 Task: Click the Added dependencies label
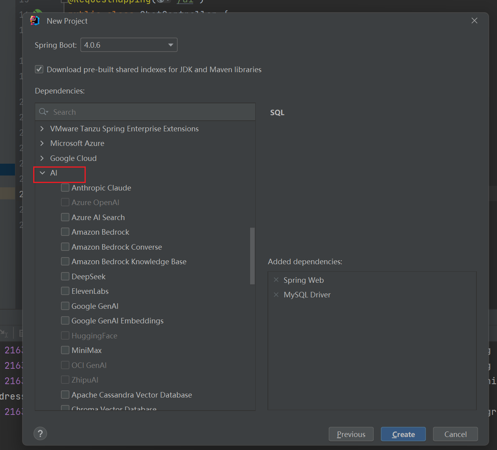305,261
